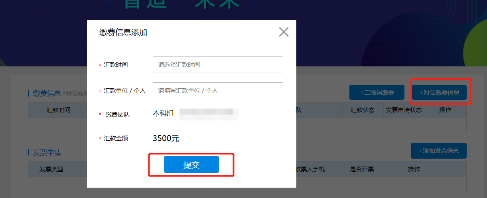Click the 发票申请状态 column header
The height and width of the screenshot is (198, 487).
tap(404, 110)
